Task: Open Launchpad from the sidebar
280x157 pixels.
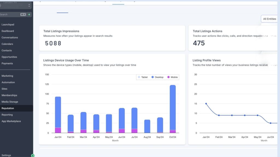Action: coord(8,25)
